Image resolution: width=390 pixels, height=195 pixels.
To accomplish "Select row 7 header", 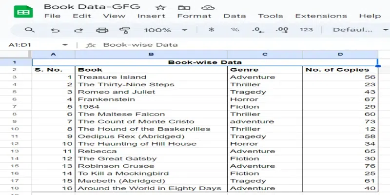I will tap(15, 107).
